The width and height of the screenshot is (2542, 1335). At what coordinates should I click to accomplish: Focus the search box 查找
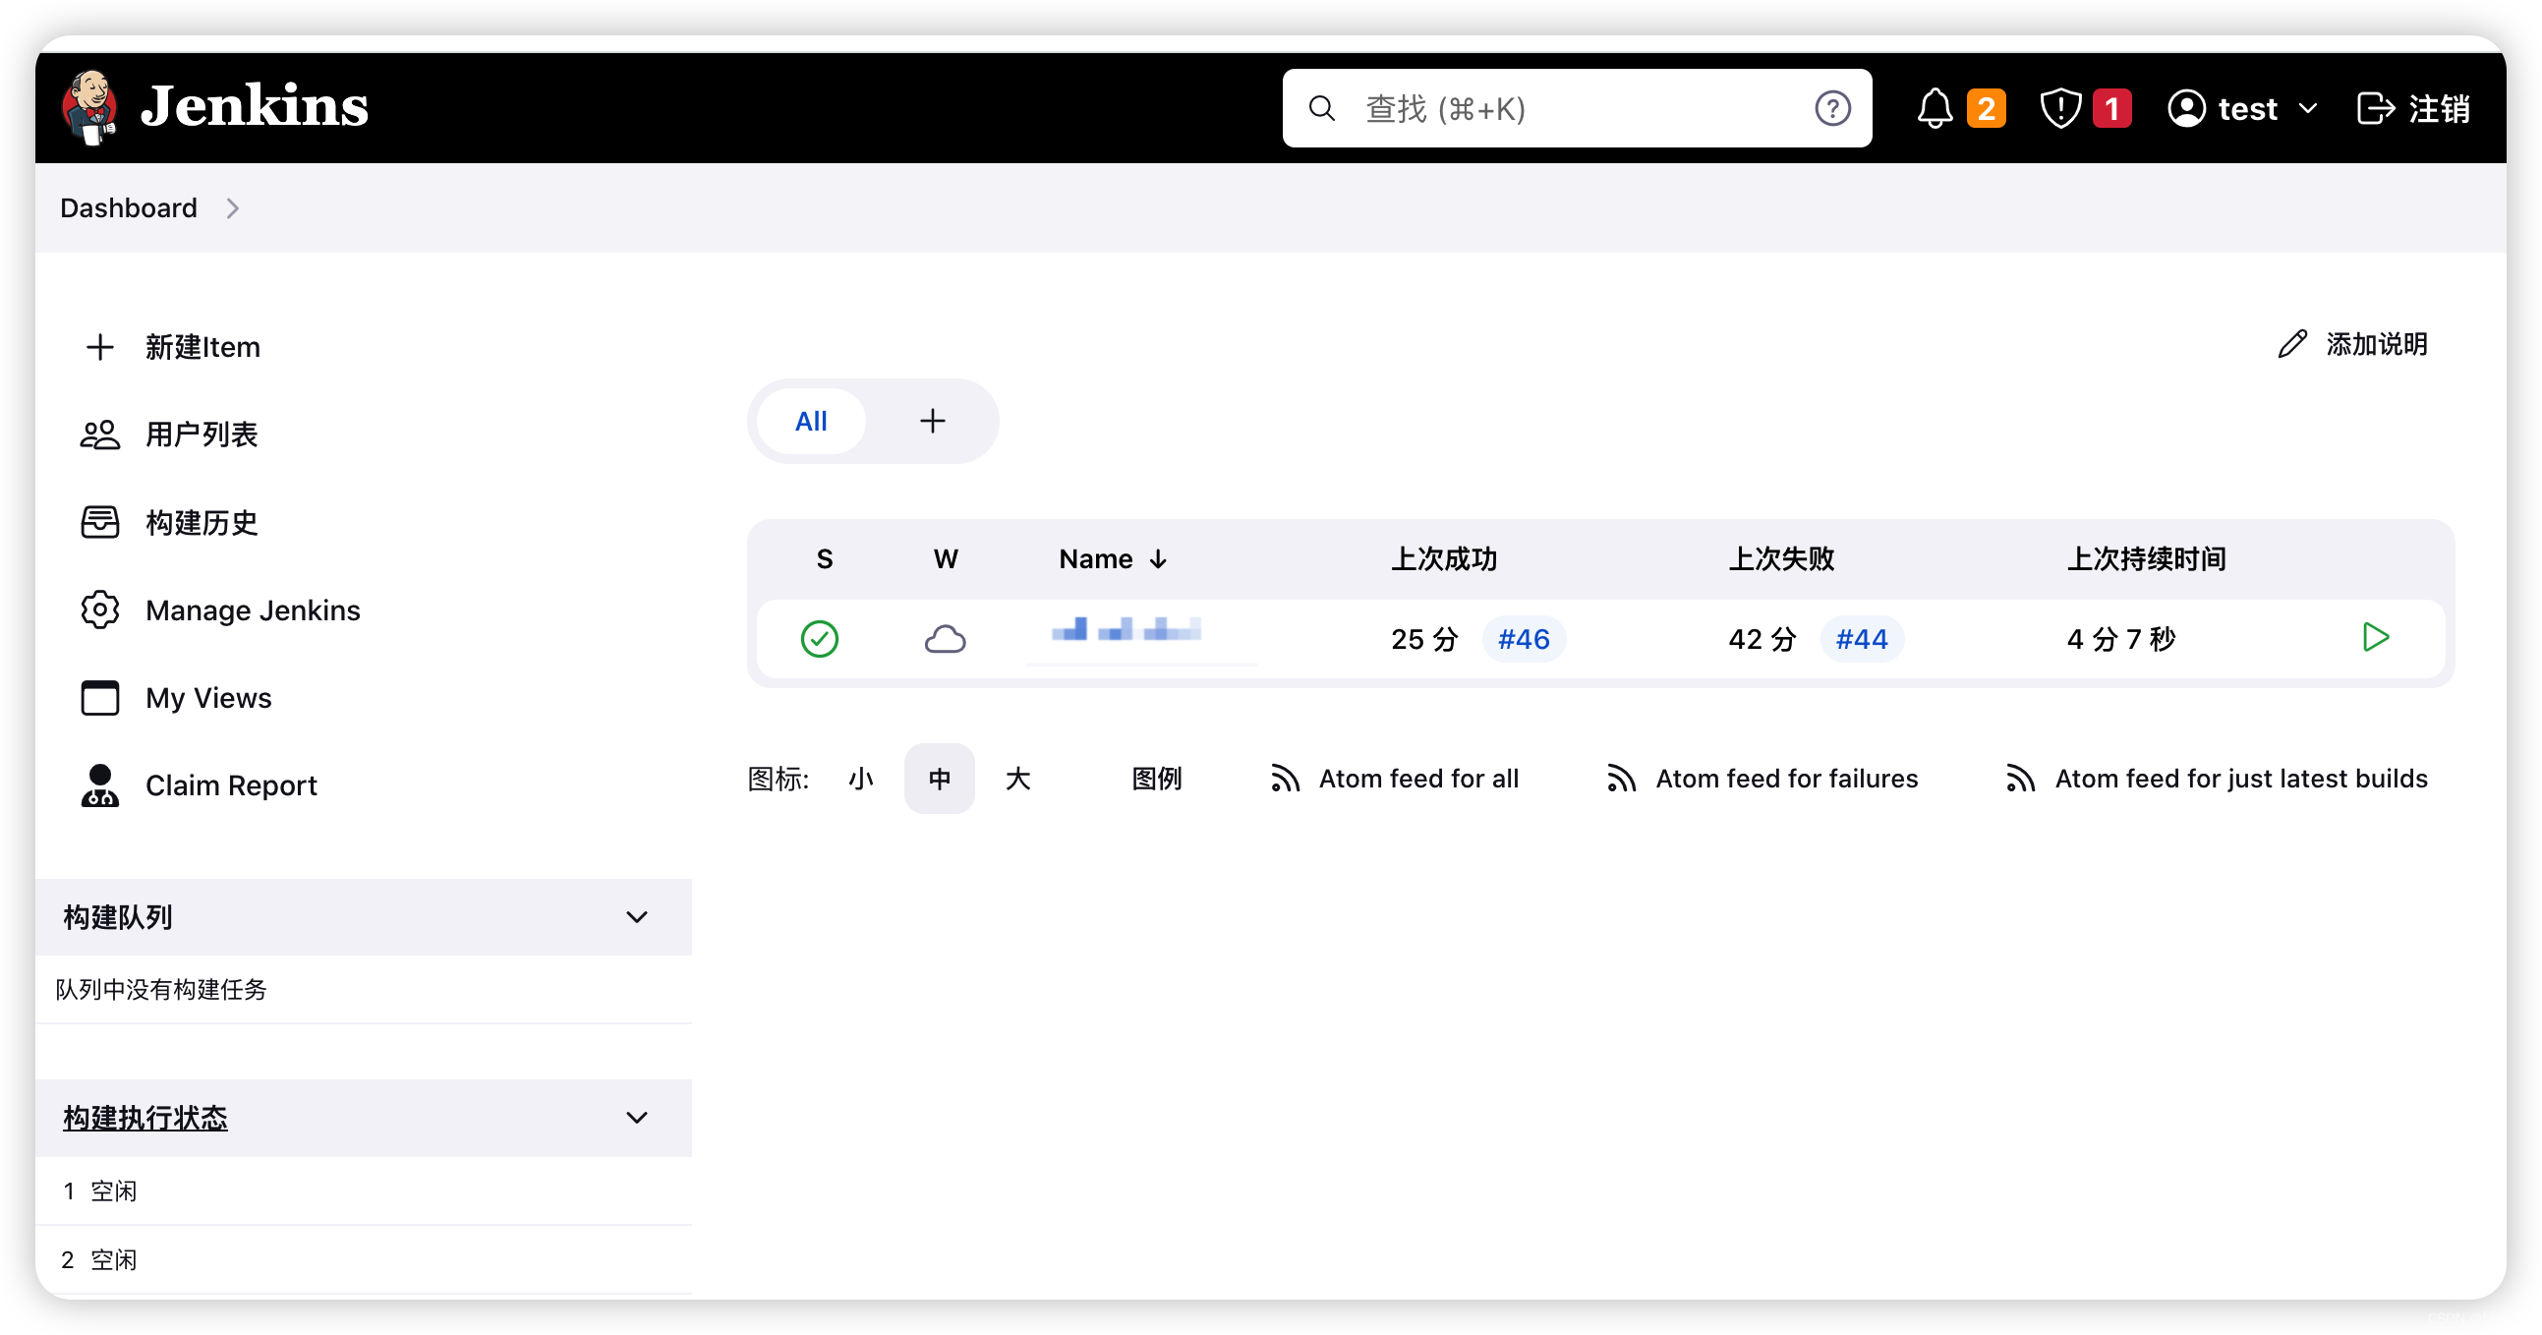click(x=1576, y=108)
